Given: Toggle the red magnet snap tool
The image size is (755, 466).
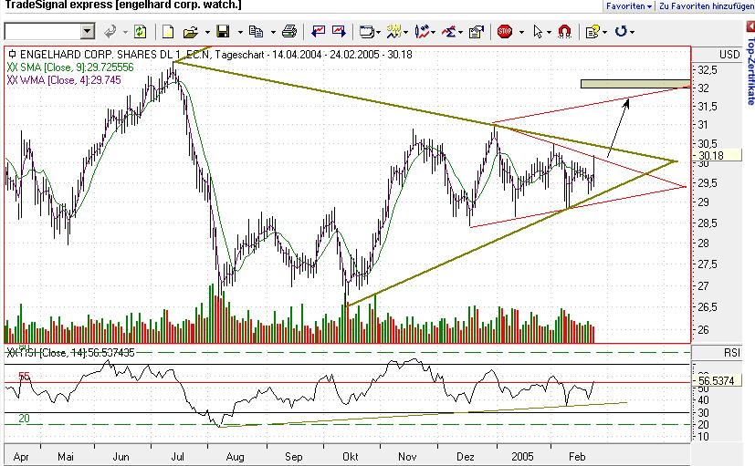Looking at the screenshot, I should click(564, 32).
